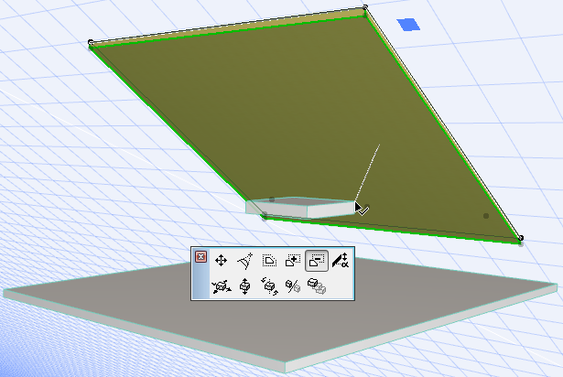This screenshot has height=377, width=563.
Task: Close the pet palette with red X
Action: [x=200, y=257]
